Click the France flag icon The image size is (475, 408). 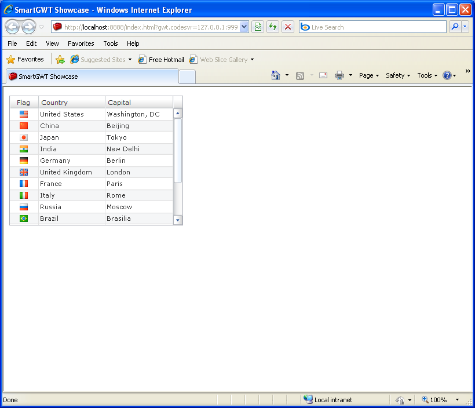(24, 184)
